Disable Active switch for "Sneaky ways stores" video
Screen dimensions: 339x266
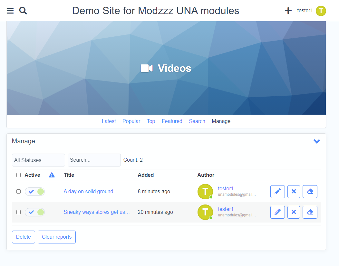coord(35,212)
